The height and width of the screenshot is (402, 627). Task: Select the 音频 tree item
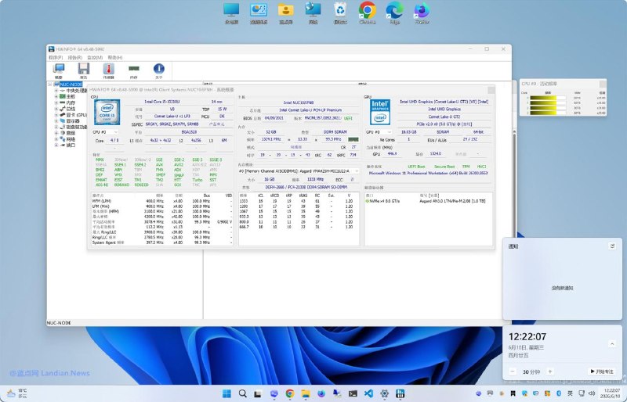(x=71, y=133)
